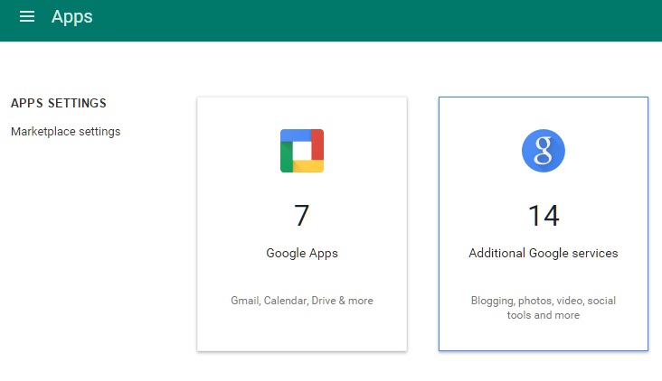Viewport: 662px width, 381px height.
Task: Open Marketplace settings link
Action: [65, 132]
